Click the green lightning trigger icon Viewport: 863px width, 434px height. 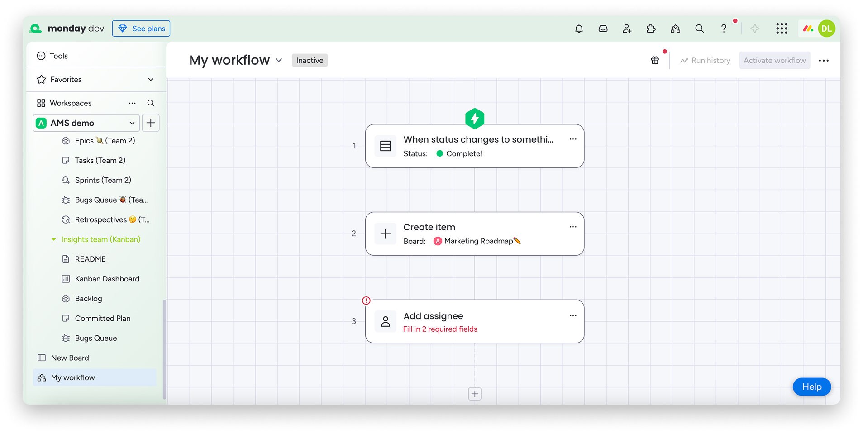(x=475, y=119)
